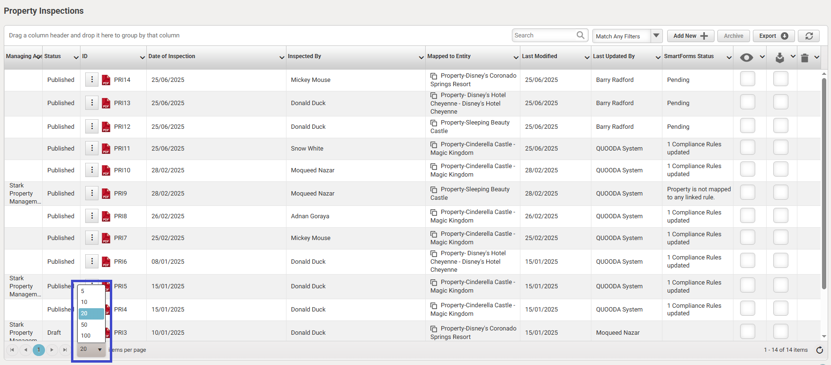Open row actions menu for PRI9
This screenshot has width=831, height=365.
tap(92, 193)
